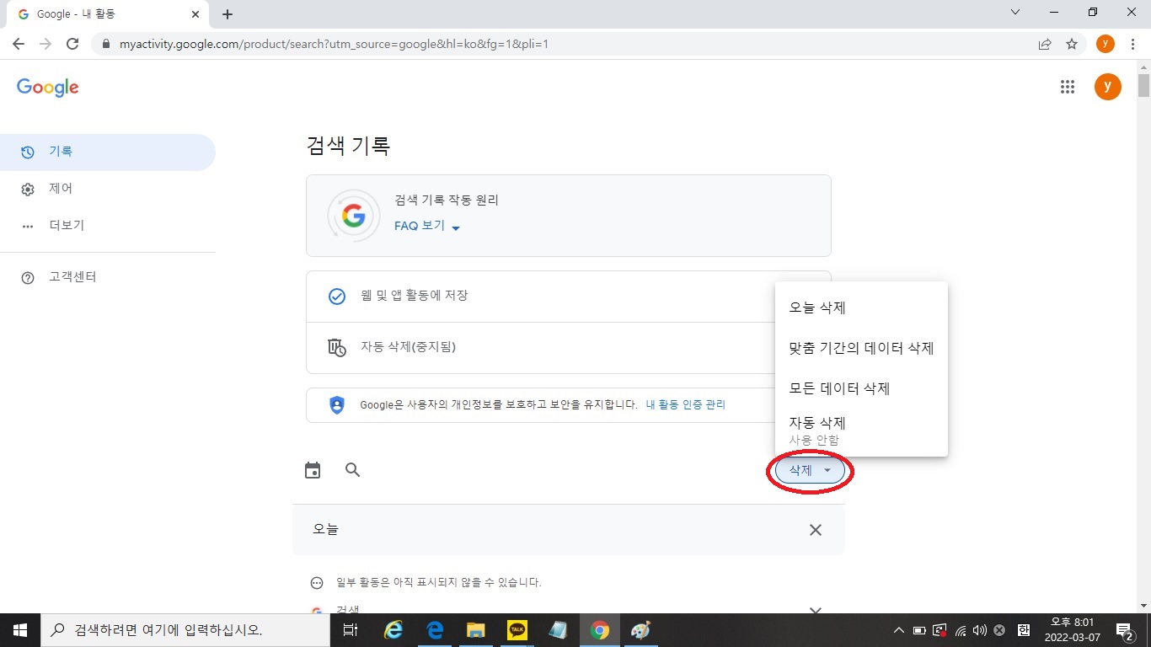Choose 모든 데이터 삭제
1151x647 pixels.
point(861,388)
